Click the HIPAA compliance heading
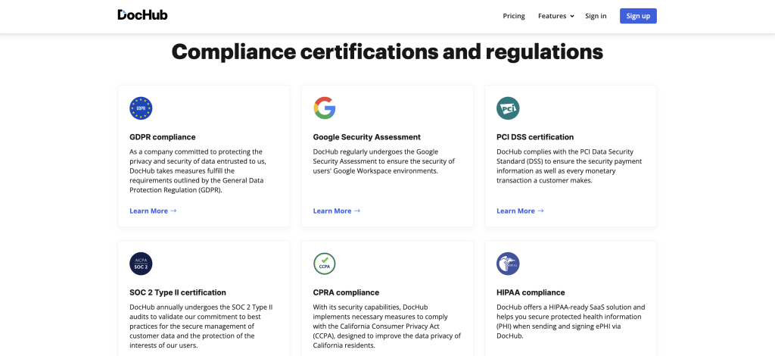The width and height of the screenshot is (775, 356). [531, 292]
